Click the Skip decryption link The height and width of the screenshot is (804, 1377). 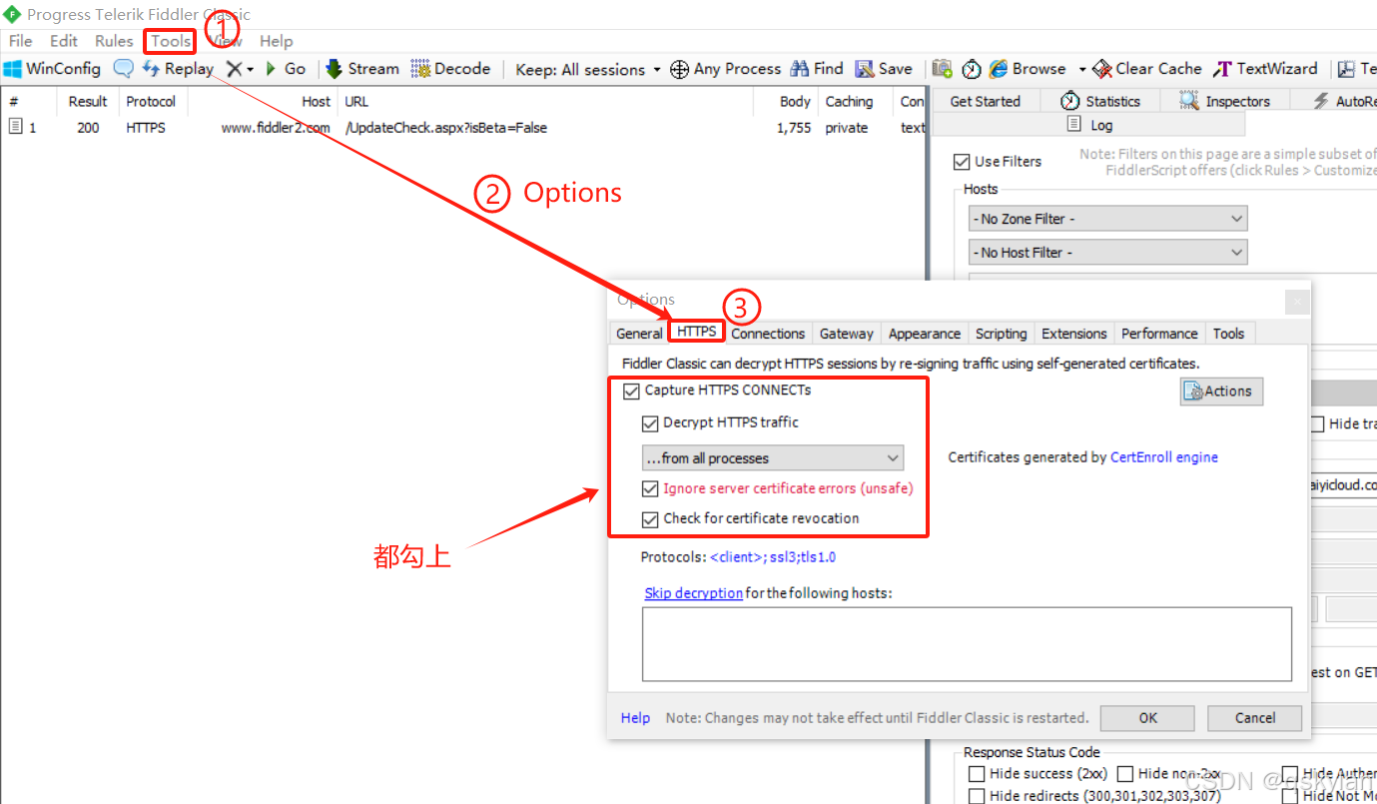pyautogui.click(x=693, y=593)
